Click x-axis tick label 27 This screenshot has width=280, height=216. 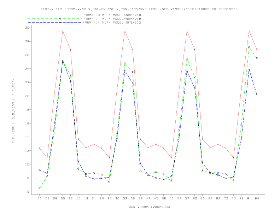click(109, 198)
